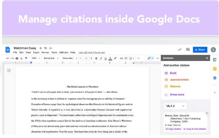Image resolution: width=219 pixels, height=138 pixels.
Task: Collapse the menus with the up chevron
Action: [158, 58]
